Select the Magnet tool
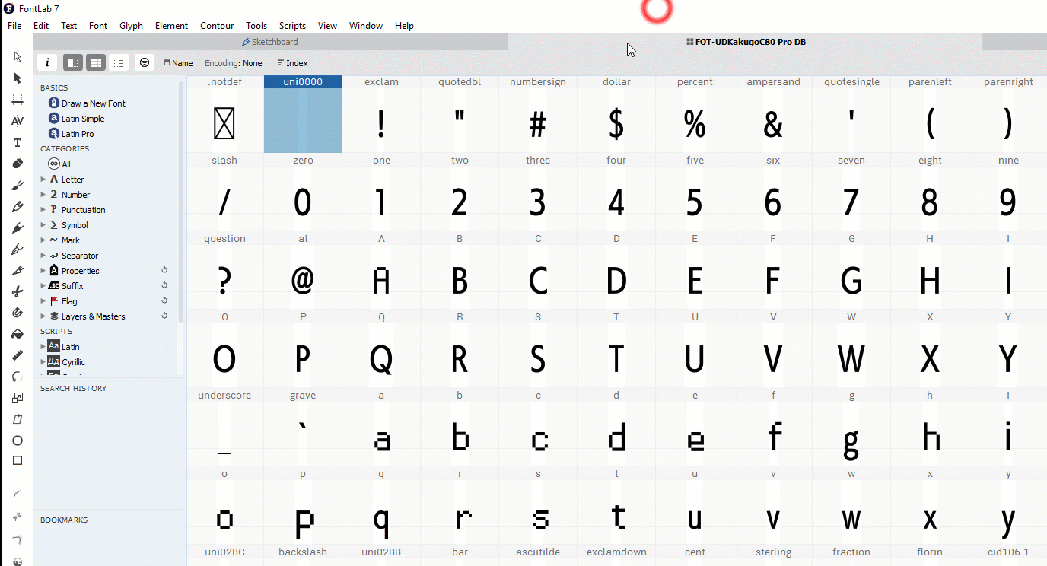This screenshot has height=566, width=1047. [18, 313]
